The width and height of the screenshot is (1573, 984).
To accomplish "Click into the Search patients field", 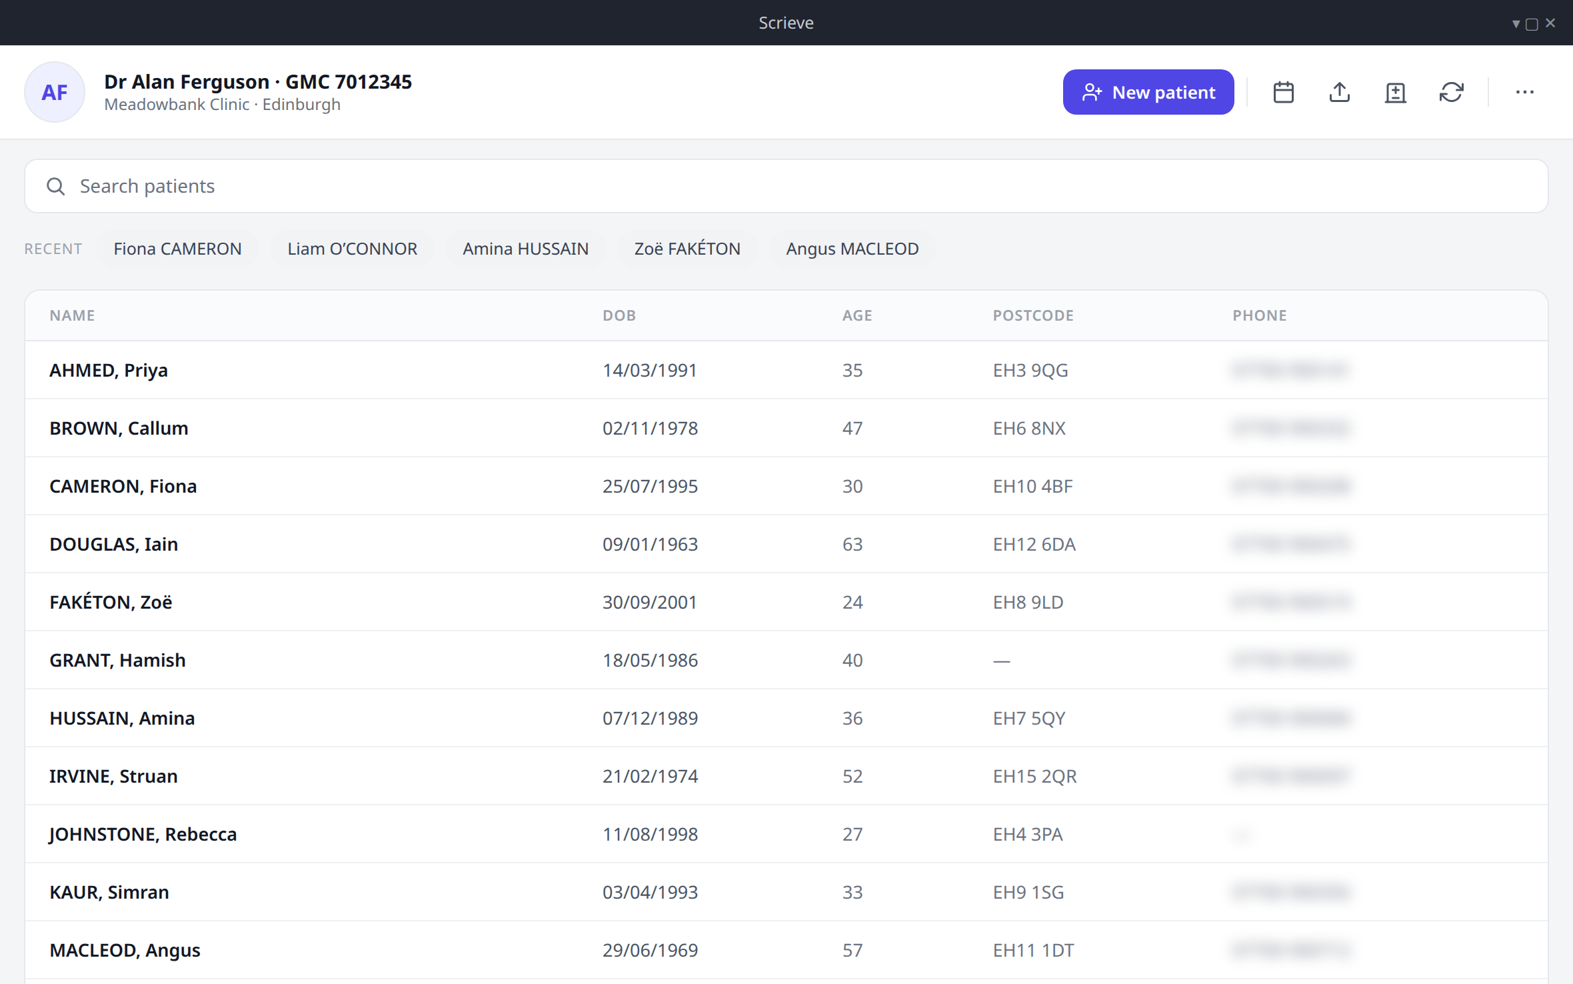I will pyautogui.click(x=786, y=186).
